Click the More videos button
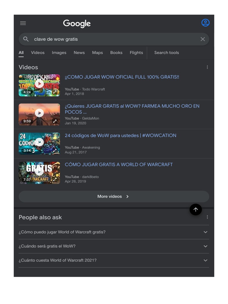Viewport: 228px width, 304px height. pyautogui.click(x=114, y=197)
